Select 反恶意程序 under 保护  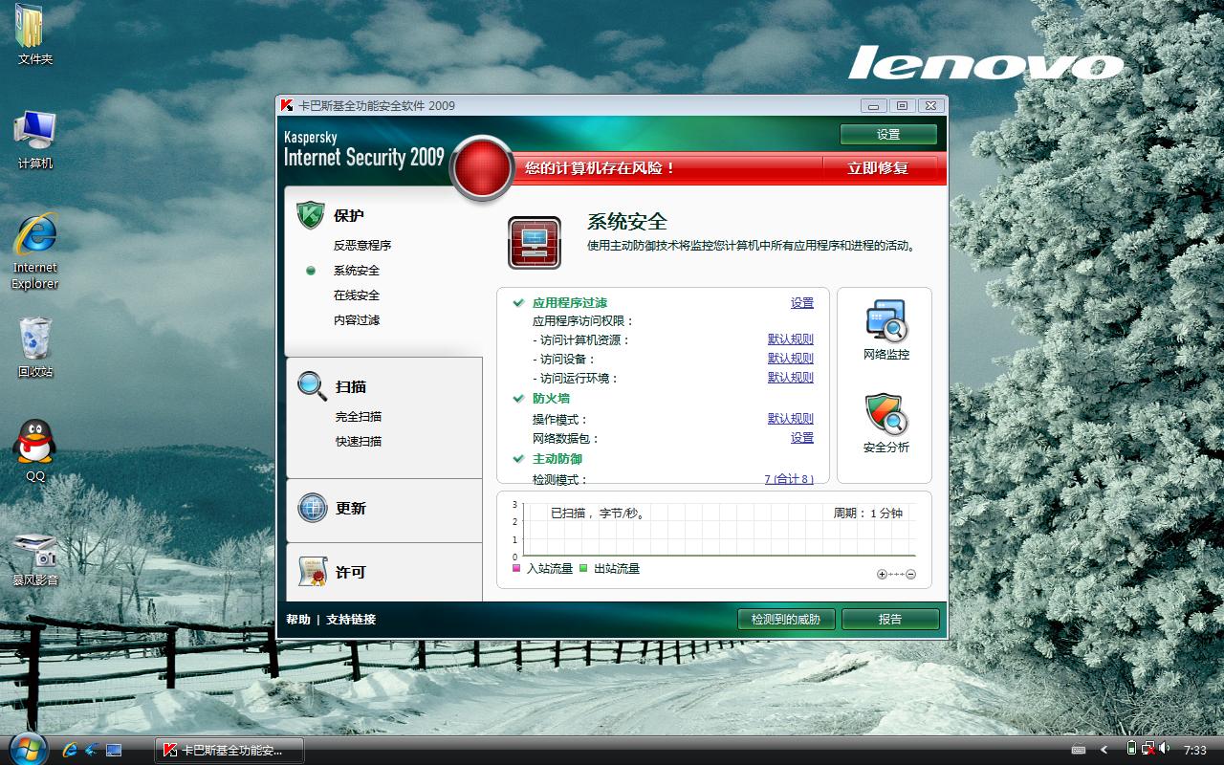(362, 246)
